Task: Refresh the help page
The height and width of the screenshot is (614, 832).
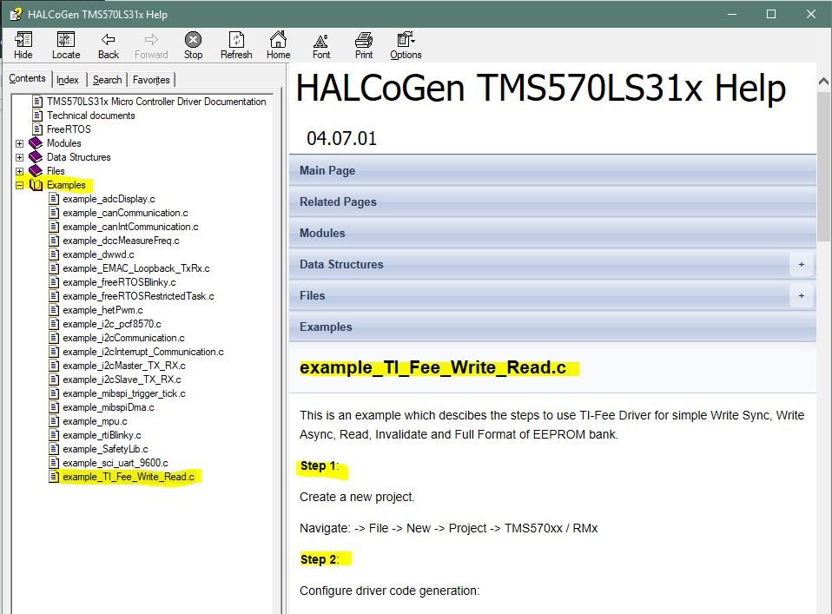Action: (236, 40)
